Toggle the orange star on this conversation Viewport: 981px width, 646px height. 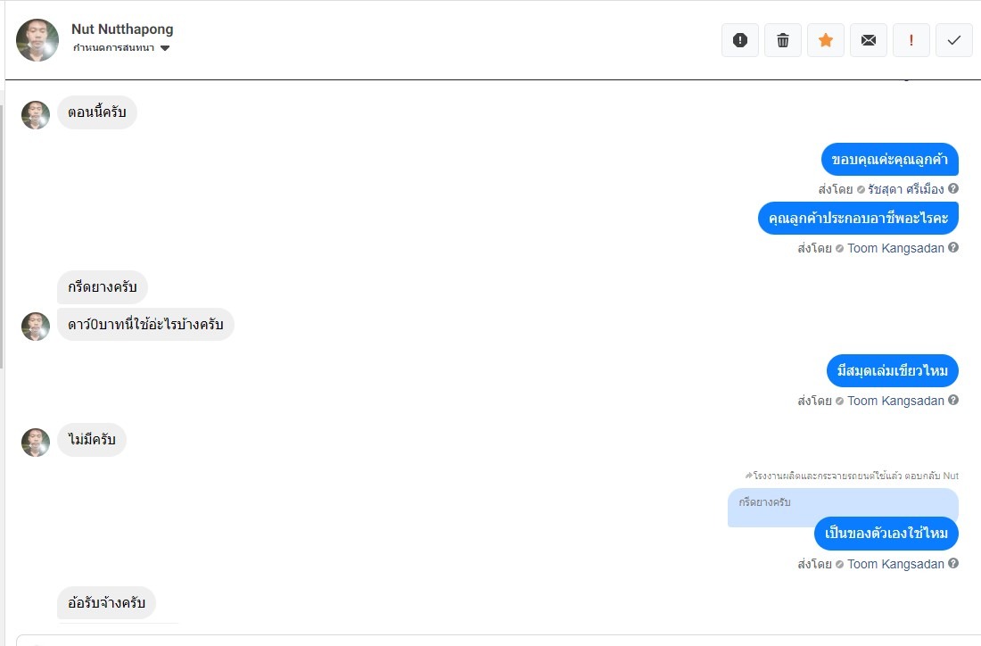pos(826,40)
